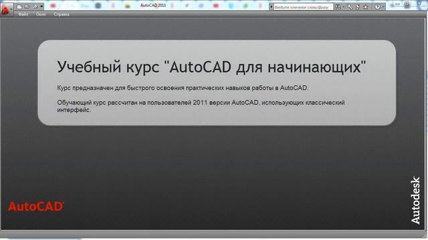Click the Subscription Center key icon
Image resolution: width=428 pixels, height=240 pixels.
[x=350, y=7]
